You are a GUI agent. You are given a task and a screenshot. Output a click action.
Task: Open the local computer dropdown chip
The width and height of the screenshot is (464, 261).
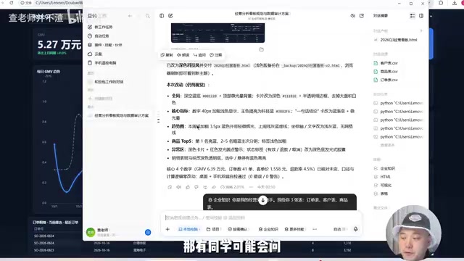point(189,229)
